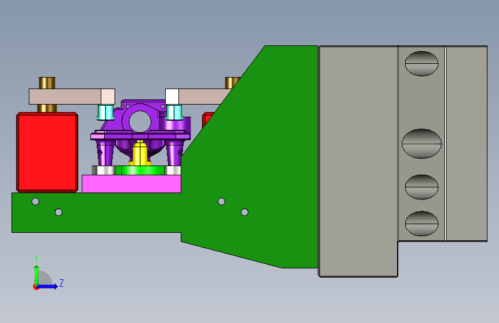Select the yellow locating pin
The image size is (499, 323).
click(140, 153)
